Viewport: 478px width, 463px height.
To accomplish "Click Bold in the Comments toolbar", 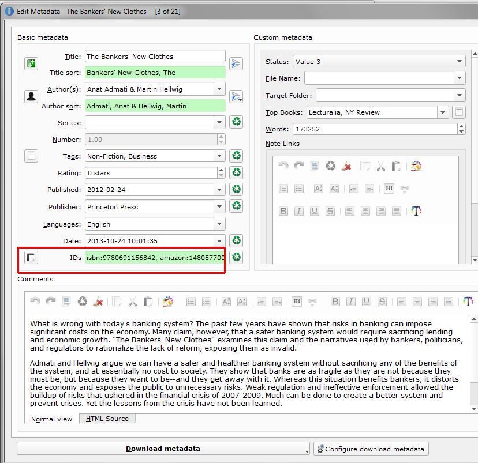I will click(x=335, y=302).
